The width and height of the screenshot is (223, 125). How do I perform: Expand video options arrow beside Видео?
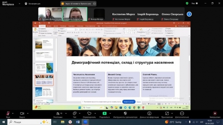(28, 114)
